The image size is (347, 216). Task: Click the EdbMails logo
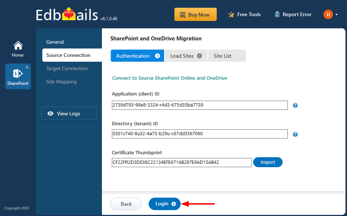[66, 13]
